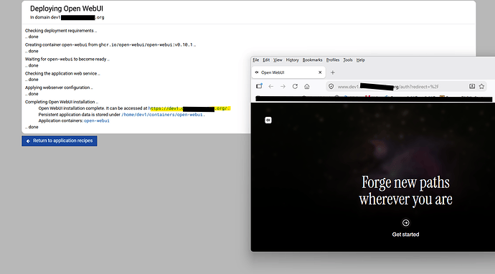The image size is (495, 274).
Task: Click Completing Open WebUI installation line
Action: click(62, 102)
